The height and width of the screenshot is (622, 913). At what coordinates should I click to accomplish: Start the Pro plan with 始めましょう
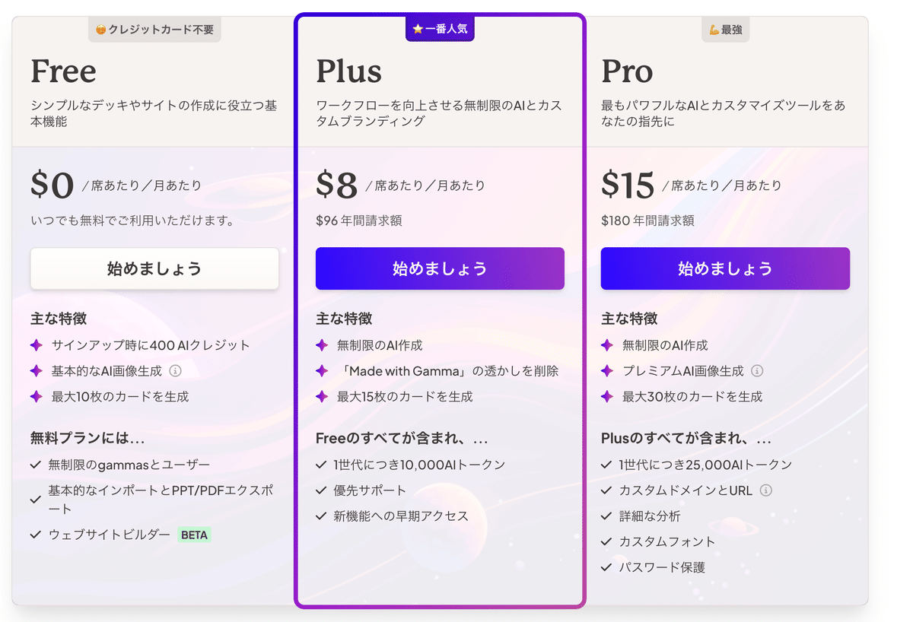(x=725, y=268)
